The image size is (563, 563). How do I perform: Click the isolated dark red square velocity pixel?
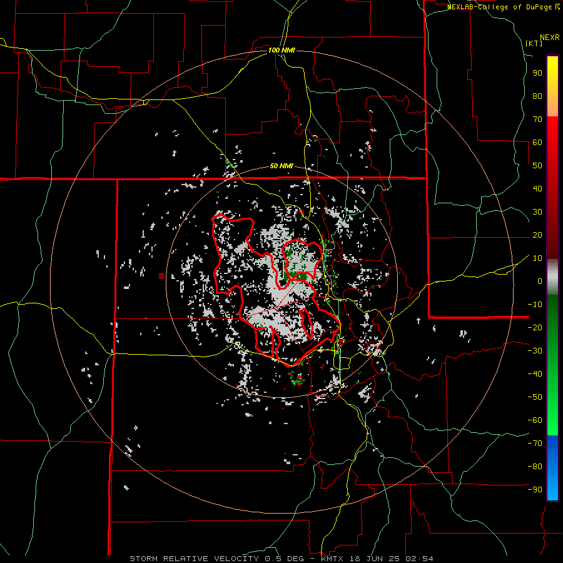(x=161, y=276)
